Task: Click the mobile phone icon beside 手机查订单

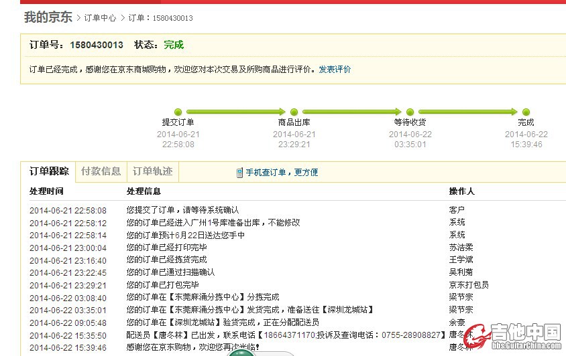Action: (239, 173)
